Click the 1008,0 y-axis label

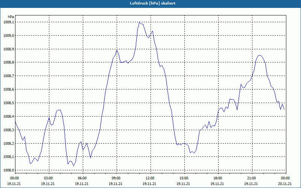pyautogui.click(x=9, y=170)
